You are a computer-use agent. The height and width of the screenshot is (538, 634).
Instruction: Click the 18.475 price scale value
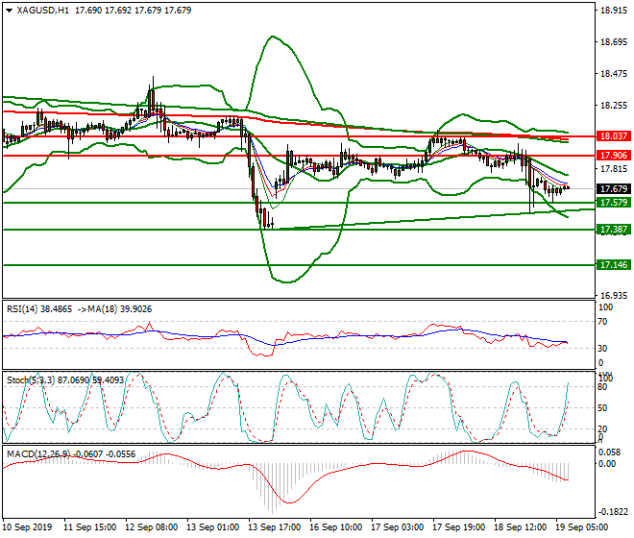(x=614, y=74)
